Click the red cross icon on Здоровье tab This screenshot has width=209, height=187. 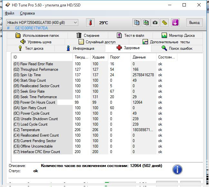point(119,47)
